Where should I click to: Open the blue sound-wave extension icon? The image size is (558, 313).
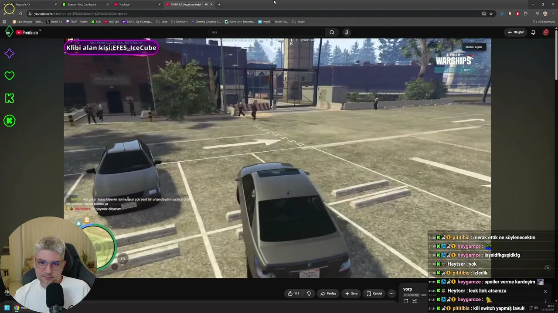502,13
